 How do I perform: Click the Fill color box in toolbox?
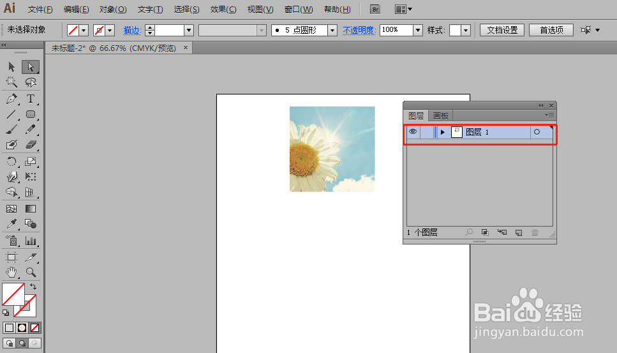tap(13, 294)
